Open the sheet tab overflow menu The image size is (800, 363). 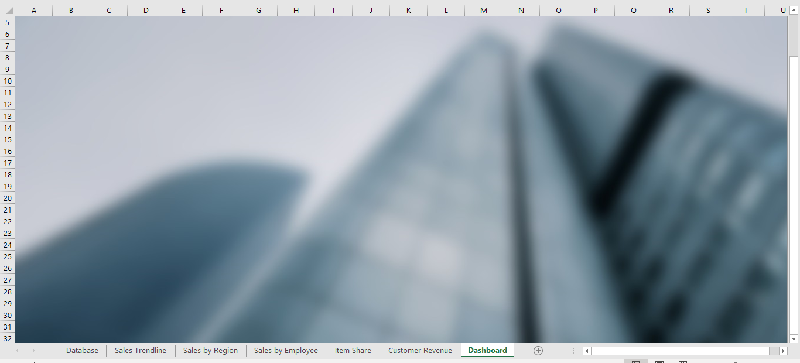(573, 350)
